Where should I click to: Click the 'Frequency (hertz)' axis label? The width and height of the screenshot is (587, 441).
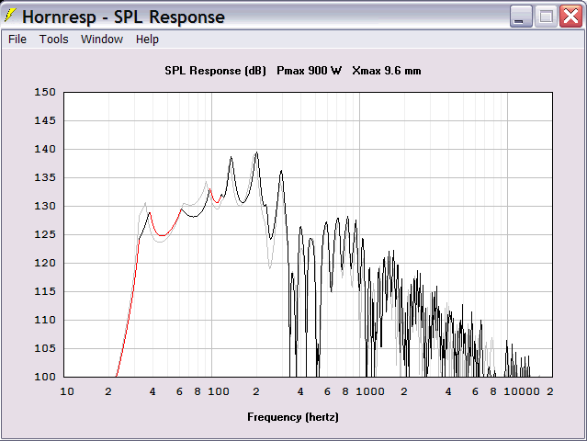293,417
